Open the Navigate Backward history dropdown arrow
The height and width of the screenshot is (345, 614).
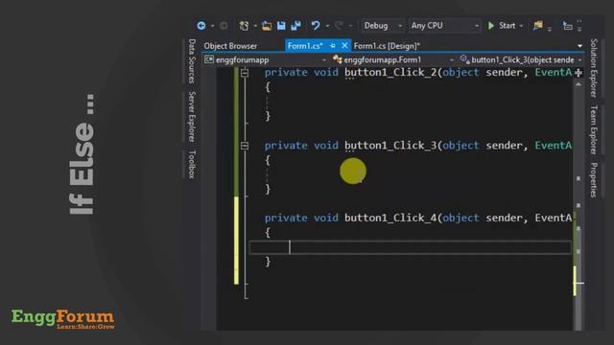click(x=212, y=26)
